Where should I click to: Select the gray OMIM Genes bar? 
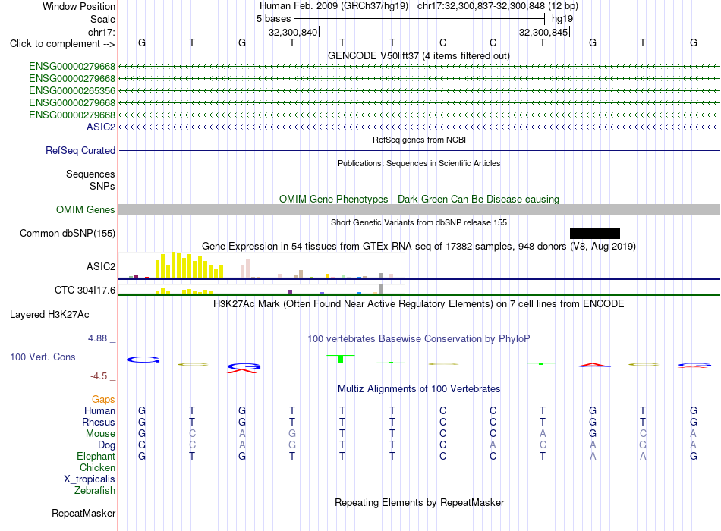[419, 209]
